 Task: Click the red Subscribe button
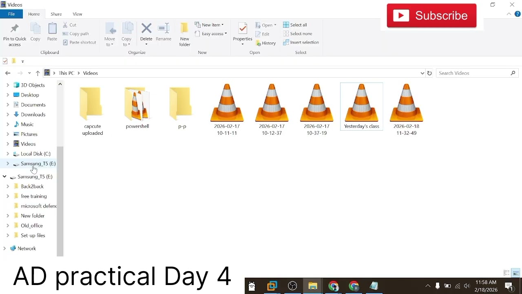tap(431, 16)
